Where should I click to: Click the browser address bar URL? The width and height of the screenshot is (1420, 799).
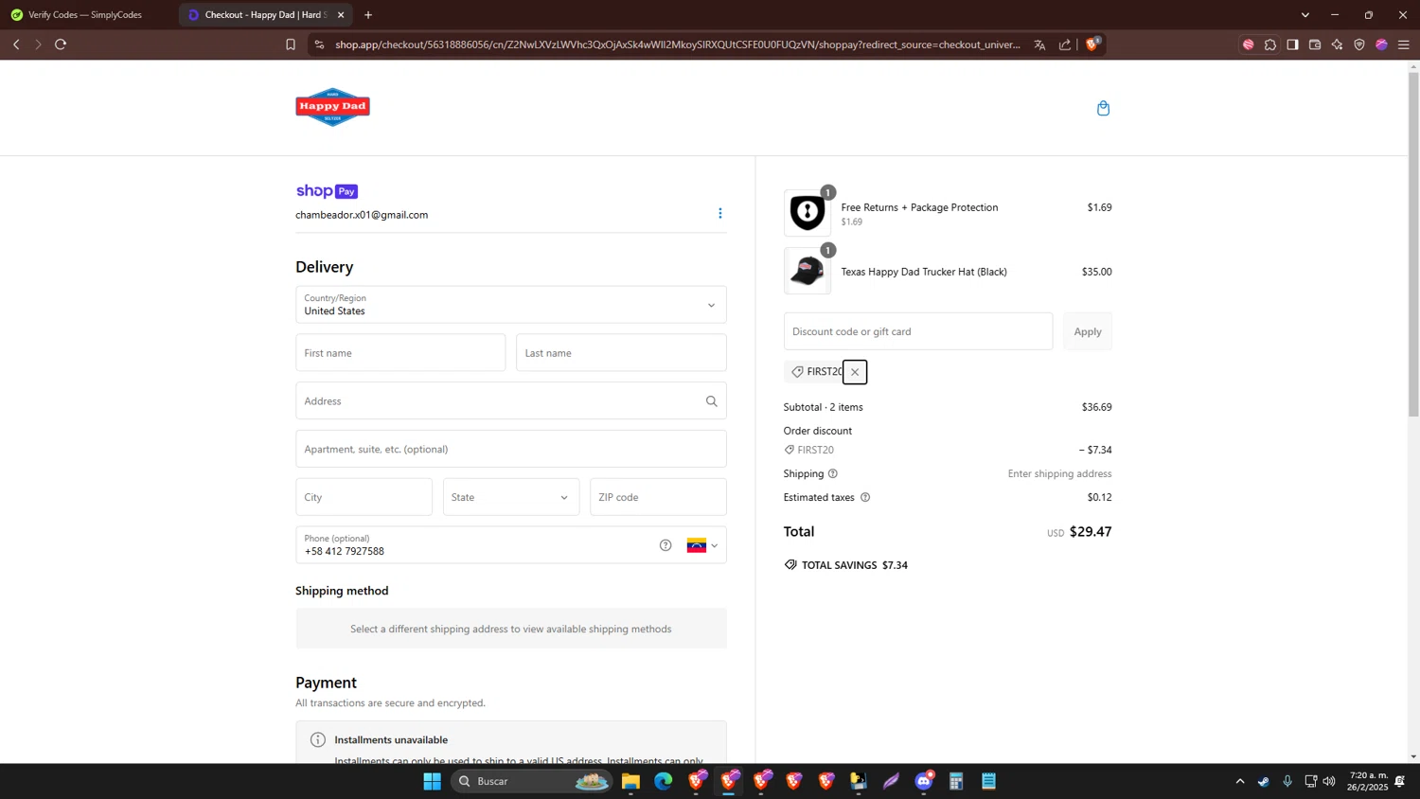click(x=678, y=44)
